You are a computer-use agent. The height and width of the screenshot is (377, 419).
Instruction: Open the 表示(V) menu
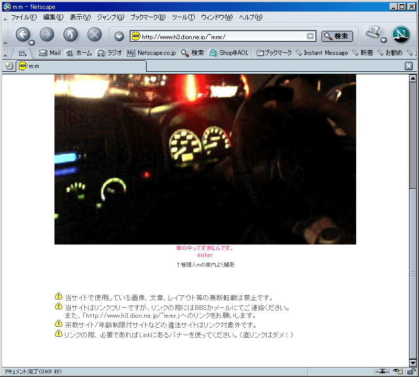(x=80, y=17)
